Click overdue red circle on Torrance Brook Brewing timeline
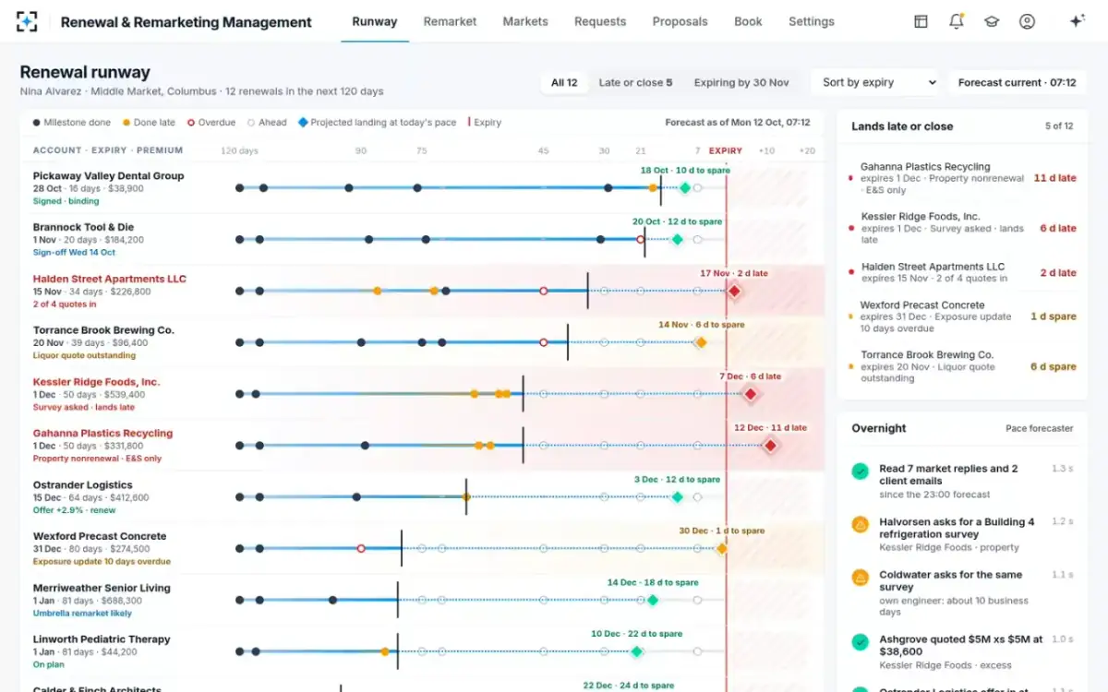 (543, 342)
